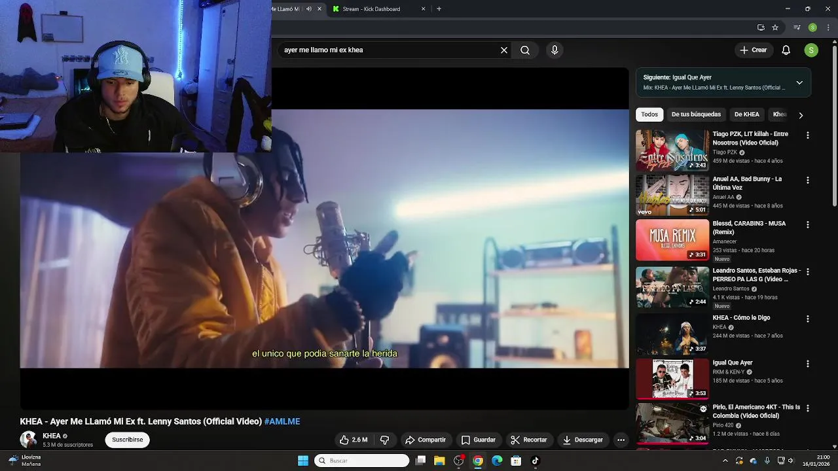Open options for Tiago PZK Entre Nosotros video
The height and width of the screenshot is (471, 838).
click(807, 135)
